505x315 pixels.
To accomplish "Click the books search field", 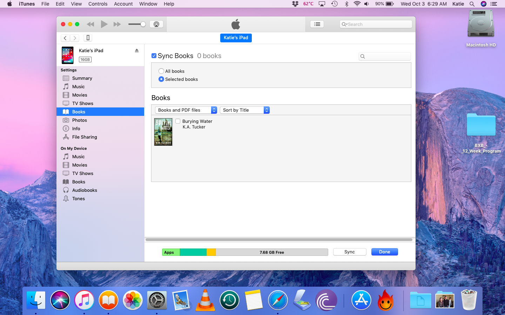I will click(385, 56).
